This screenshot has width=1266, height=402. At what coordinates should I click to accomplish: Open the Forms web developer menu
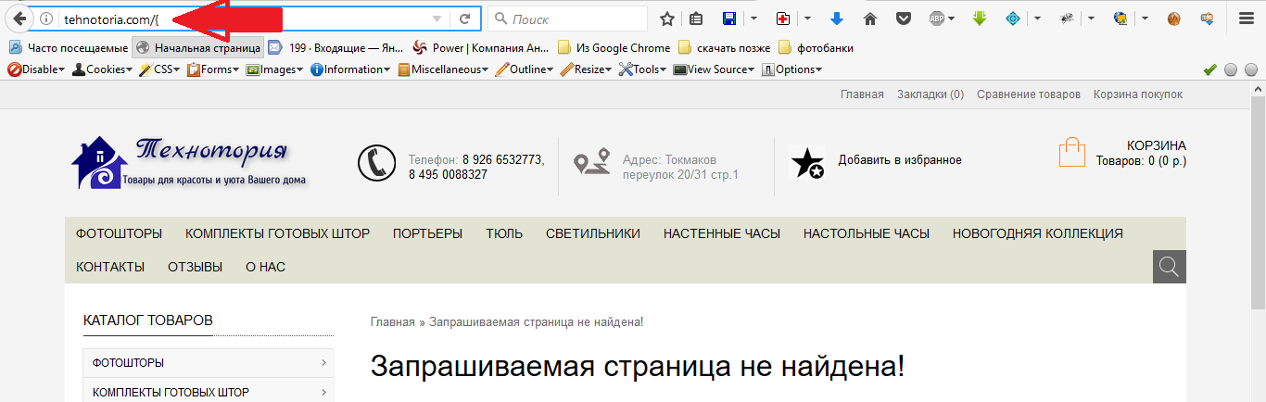(x=215, y=69)
